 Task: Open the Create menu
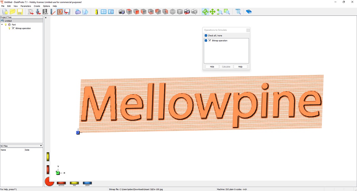pyautogui.click(x=37, y=6)
